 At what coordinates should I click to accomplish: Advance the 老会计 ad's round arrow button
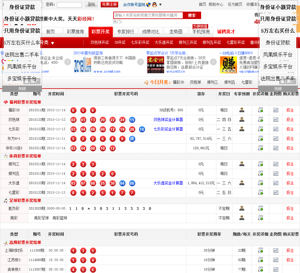213,62
